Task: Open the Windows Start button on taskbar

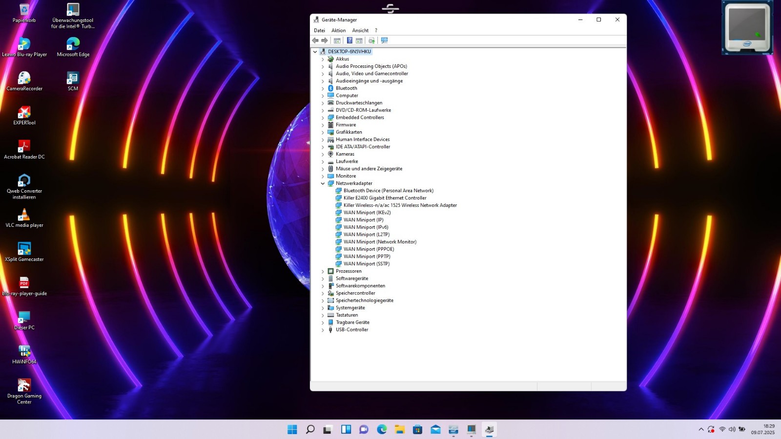Action: coord(292,429)
